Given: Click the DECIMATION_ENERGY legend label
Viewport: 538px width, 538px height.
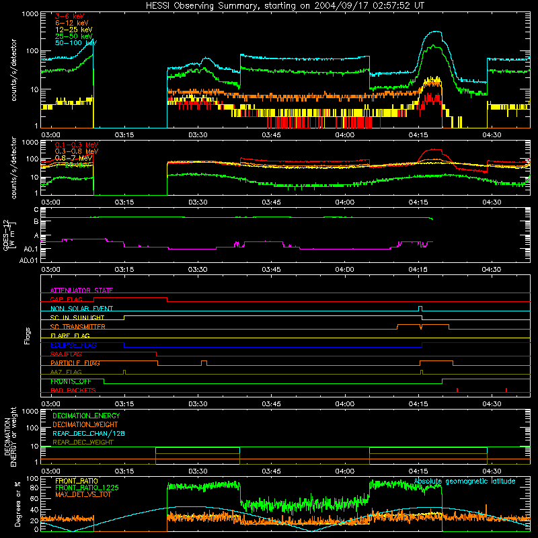Looking at the screenshot, I should coord(86,416).
